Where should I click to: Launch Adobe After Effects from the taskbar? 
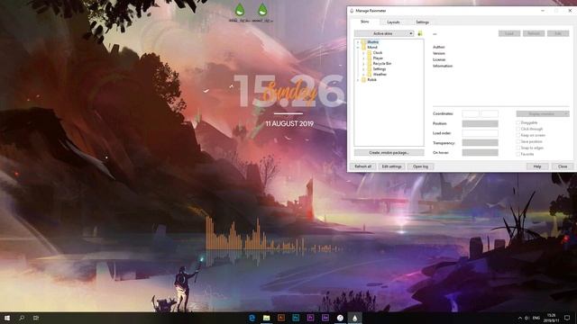pyautogui.click(x=325, y=318)
